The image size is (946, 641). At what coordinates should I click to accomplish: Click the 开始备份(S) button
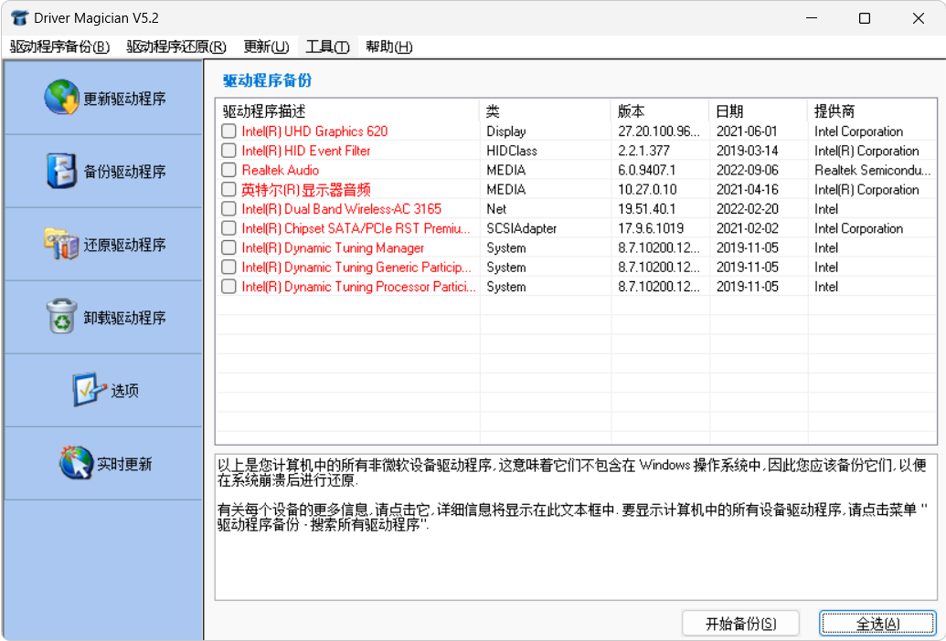(x=741, y=624)
